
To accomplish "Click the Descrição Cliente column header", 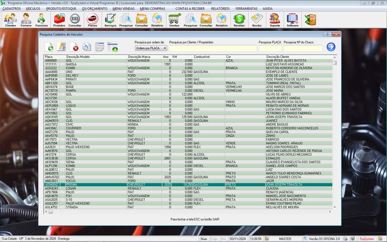I will [x=278, y=57].
